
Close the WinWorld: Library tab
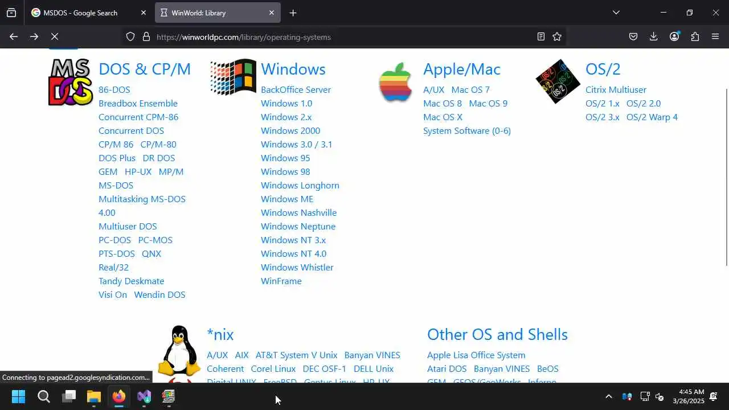[x=272, y=13]
